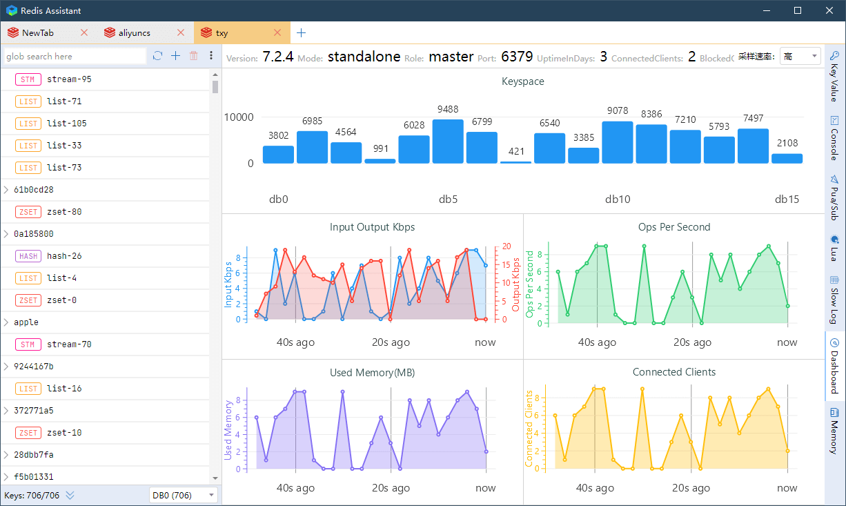
Task: Click the red delete trash icon
Action: point(194,57)
